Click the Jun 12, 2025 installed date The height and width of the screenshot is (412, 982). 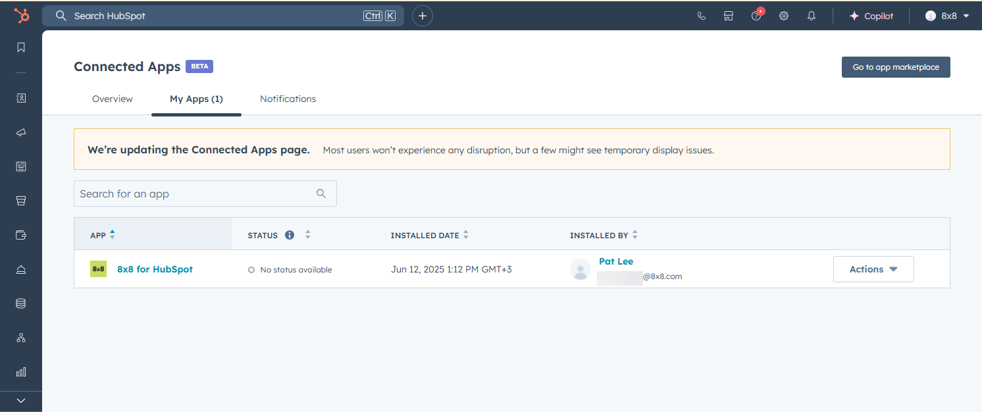click(452, 269)
